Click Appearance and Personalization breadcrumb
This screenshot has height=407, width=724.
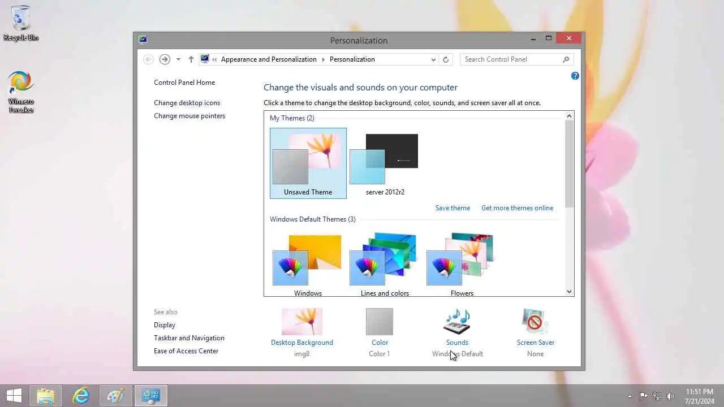pyautogui.click(x=269, y=59)
